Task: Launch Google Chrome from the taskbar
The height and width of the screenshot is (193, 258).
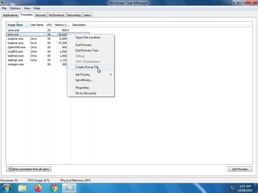Action: pyautogui.click(x=54, y=188)
